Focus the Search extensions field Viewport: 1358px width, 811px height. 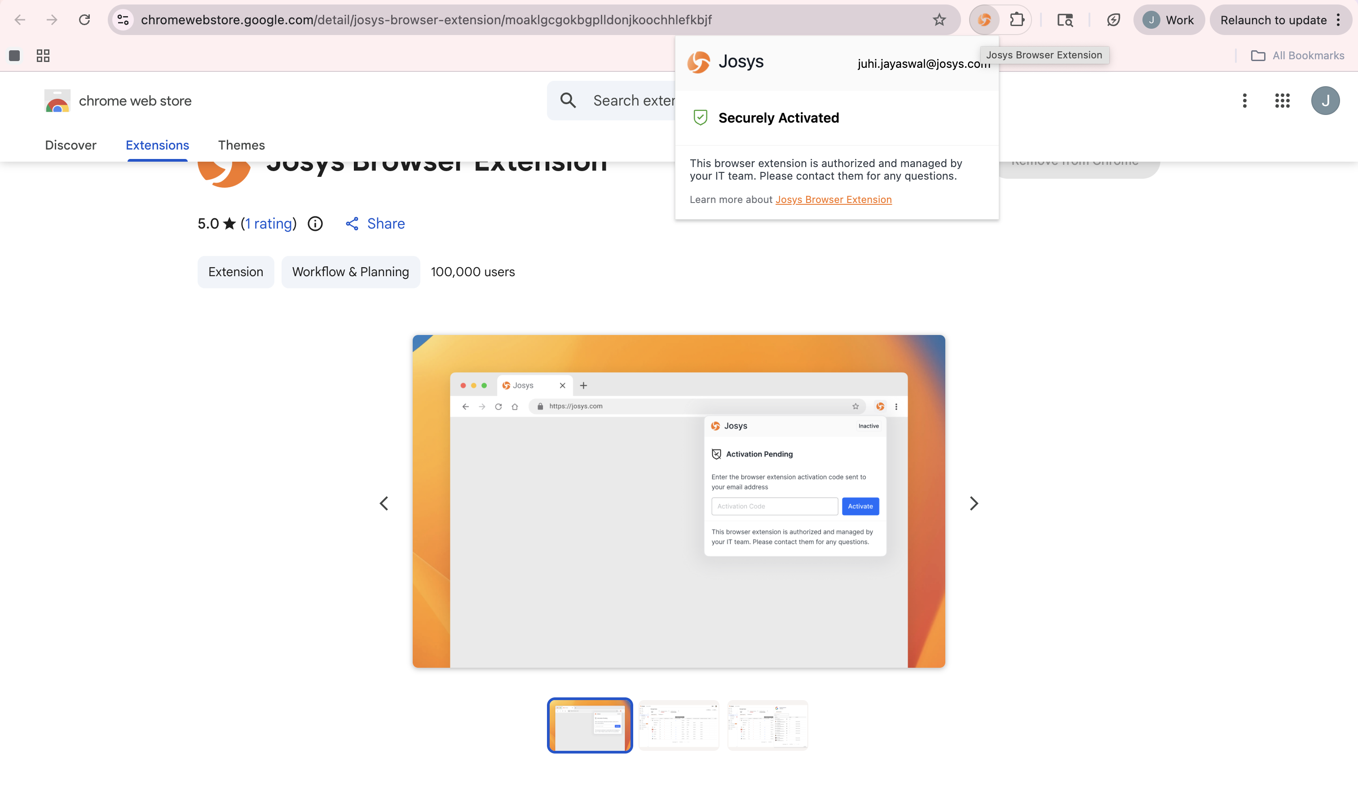point(633,101)
